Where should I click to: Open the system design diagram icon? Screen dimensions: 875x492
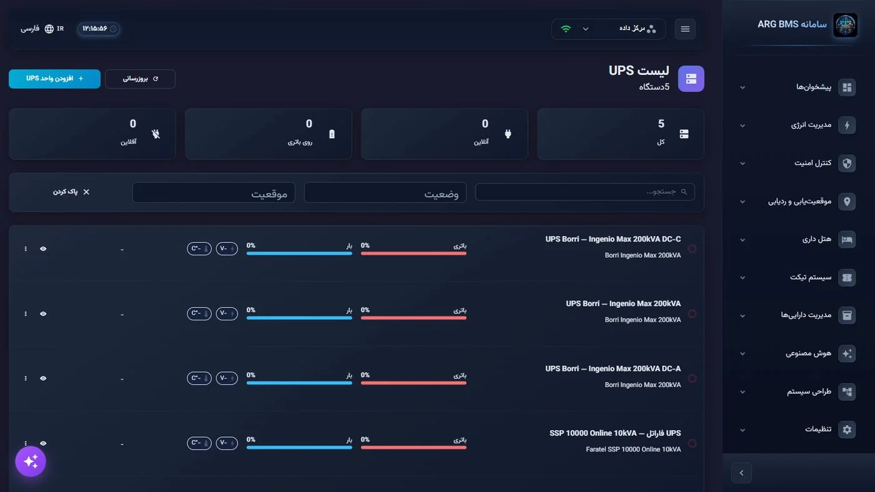click(847, 391)
